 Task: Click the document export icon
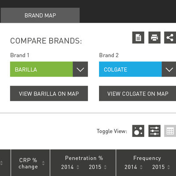[x=138, y=37]
